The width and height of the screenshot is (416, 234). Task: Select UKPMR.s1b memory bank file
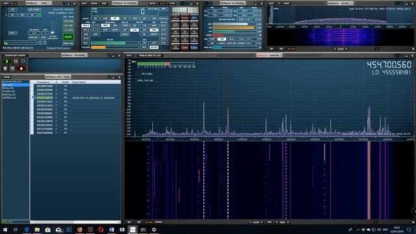pyautogui.click(x=9, y=97)
